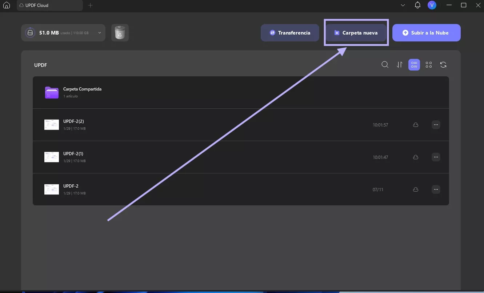
Task: Open thumbnail of UPDF-2(2)
Action: tap(52, 125)
